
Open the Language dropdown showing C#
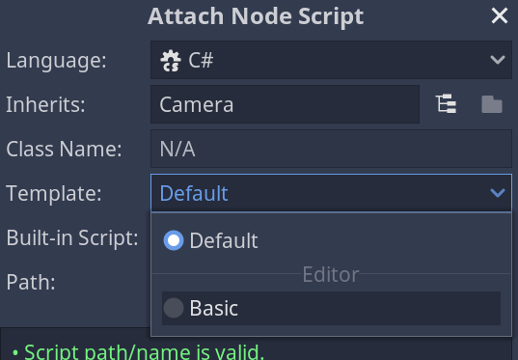(x=331, y=60)
